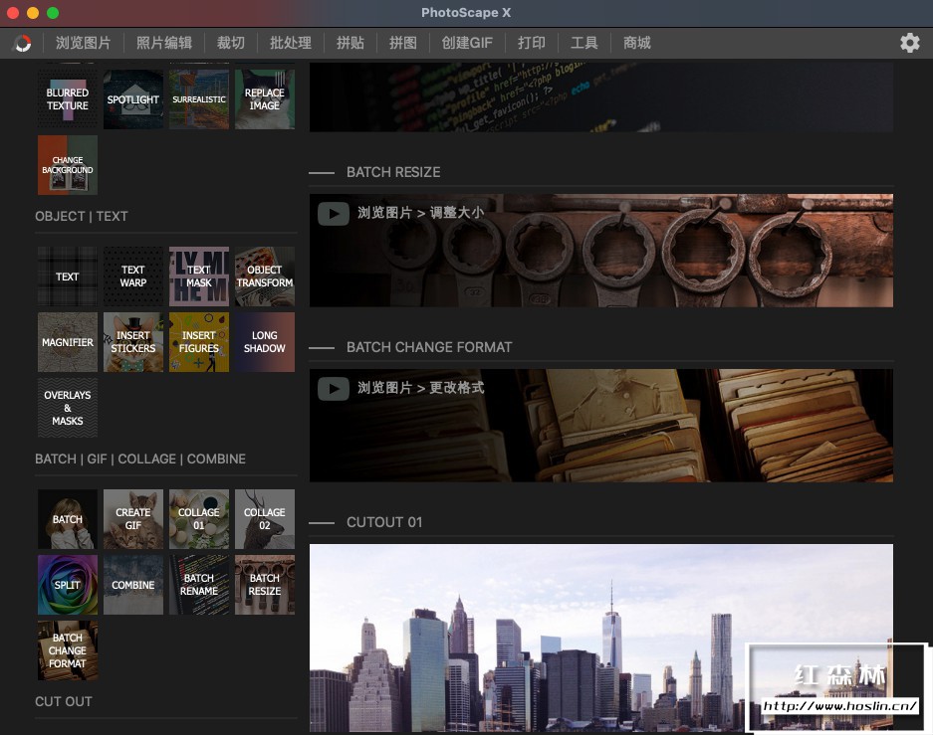This screenshot has height=735, width=933.
Task: Open the 商城 tab
Action: (637, 43)
